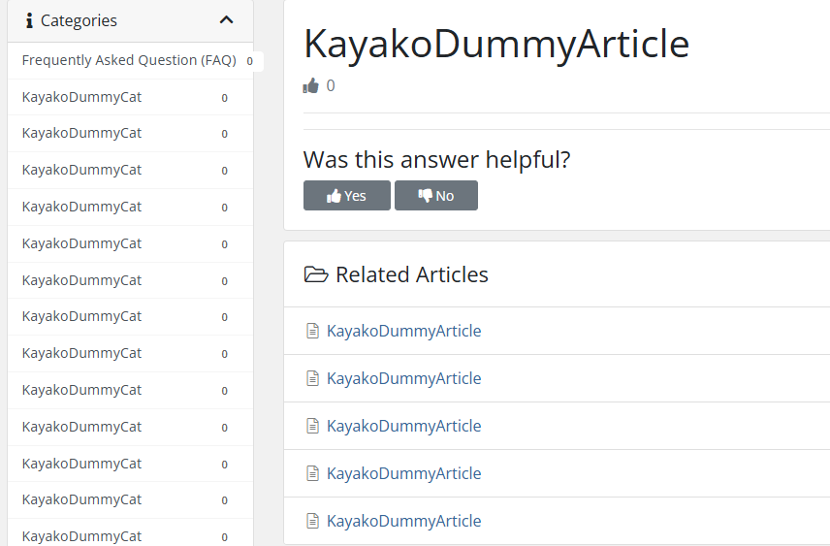Select the bottom-most visible KayakoDummyCat category
830x546 pixels.
coord(81,535)
